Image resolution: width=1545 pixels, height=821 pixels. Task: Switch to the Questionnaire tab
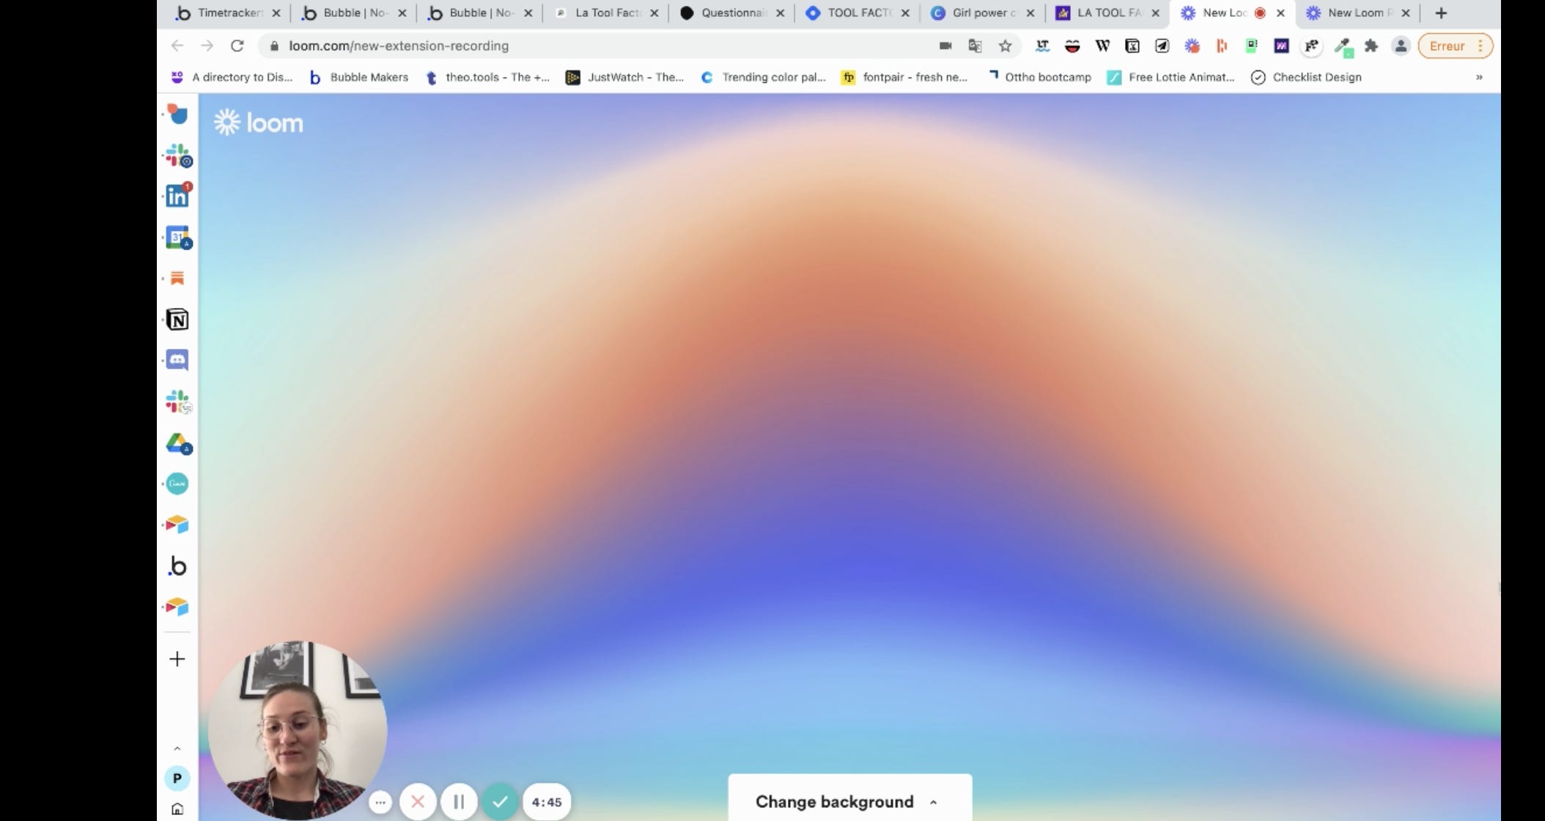coord(732,12)
